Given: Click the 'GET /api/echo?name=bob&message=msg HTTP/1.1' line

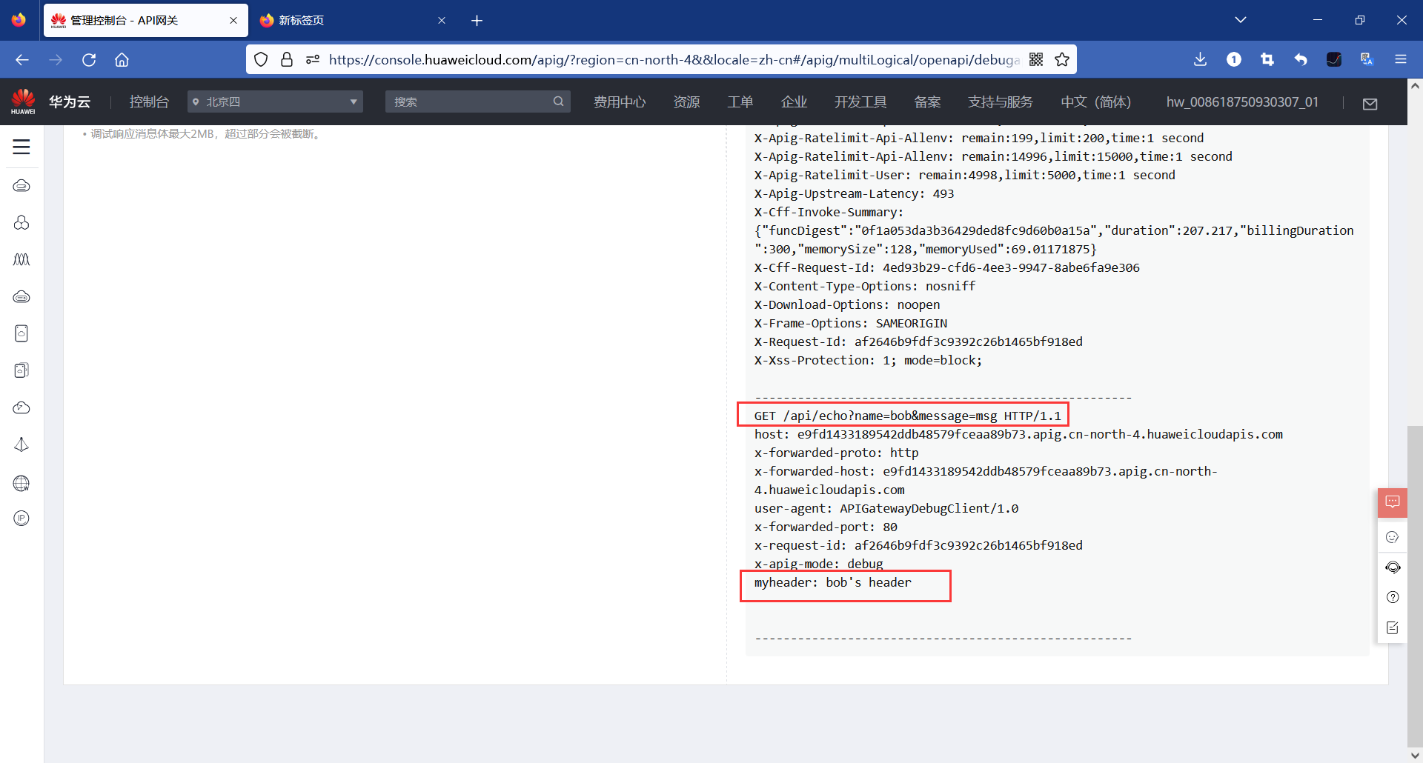Looking at the screenshot, I should [x=907, y=416].
